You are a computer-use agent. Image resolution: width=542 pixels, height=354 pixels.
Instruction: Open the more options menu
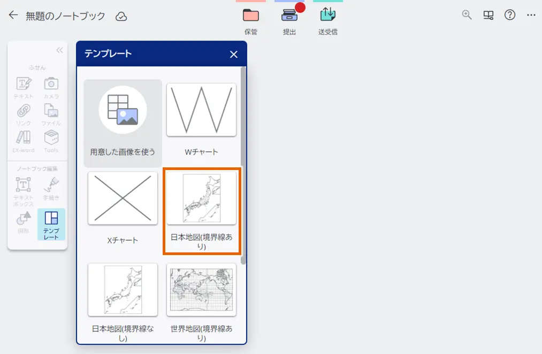pos(530,15)
